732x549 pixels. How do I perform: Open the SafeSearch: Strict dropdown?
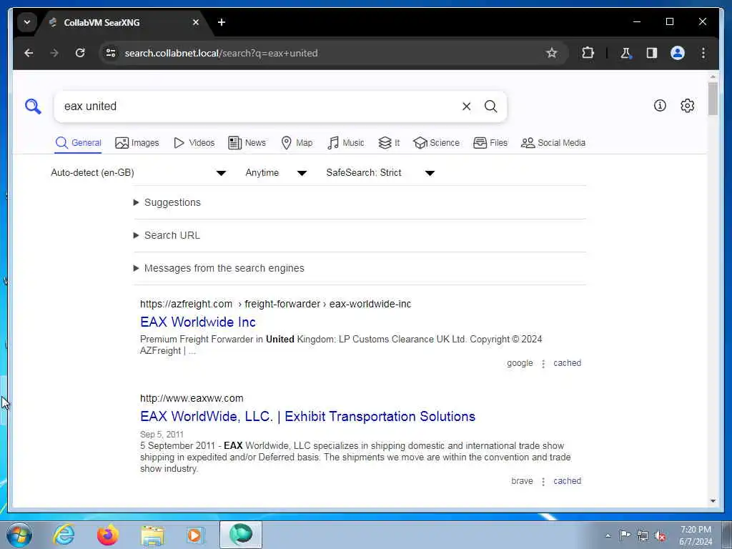click(380, 173)
